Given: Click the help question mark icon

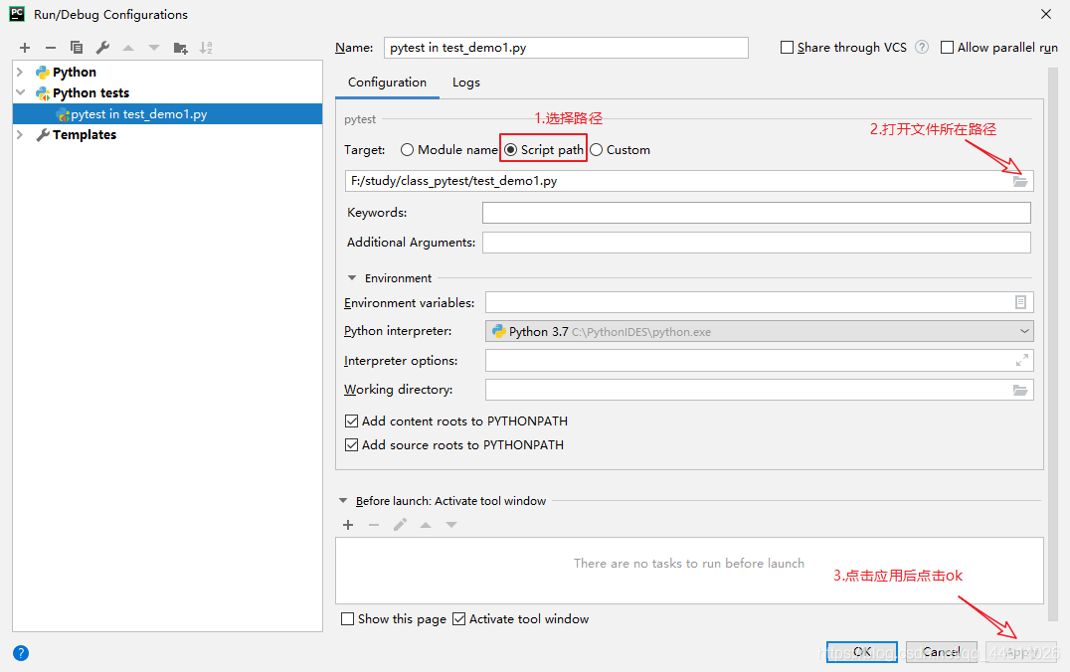Looking at the screenshot, I should click(x=21, y=653).
